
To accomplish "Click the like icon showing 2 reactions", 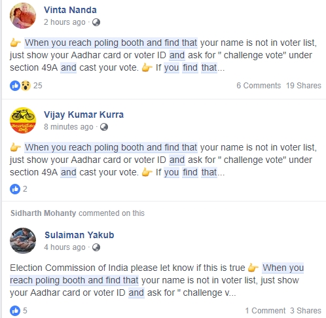I will pyautogui.click(x=15, y=189).
